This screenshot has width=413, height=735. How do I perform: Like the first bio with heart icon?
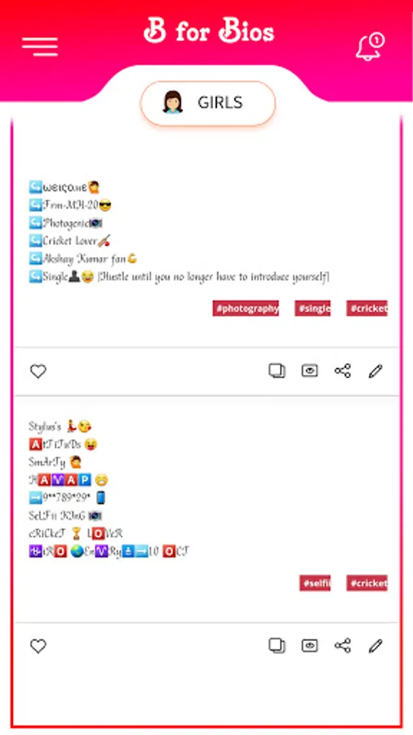38,372
